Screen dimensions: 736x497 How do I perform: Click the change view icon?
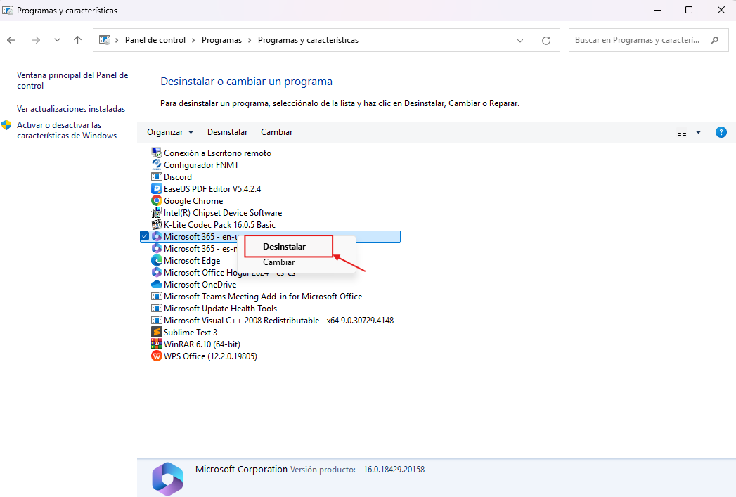(x=682, y=132)
